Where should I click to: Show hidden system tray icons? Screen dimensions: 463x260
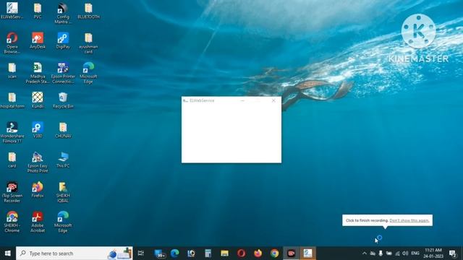[365, 253]
